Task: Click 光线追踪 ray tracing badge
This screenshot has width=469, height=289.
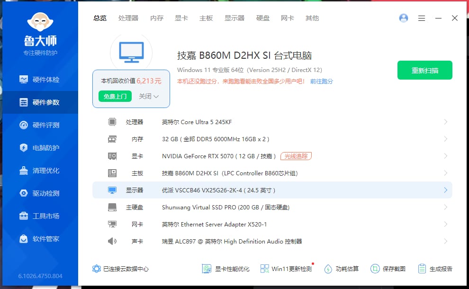Action: [x=296, y=156]
